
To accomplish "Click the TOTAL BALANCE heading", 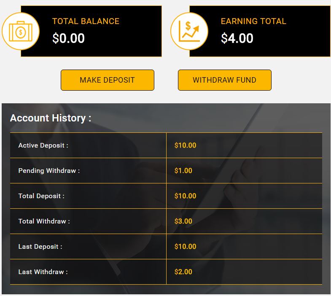I will (86, 21).
